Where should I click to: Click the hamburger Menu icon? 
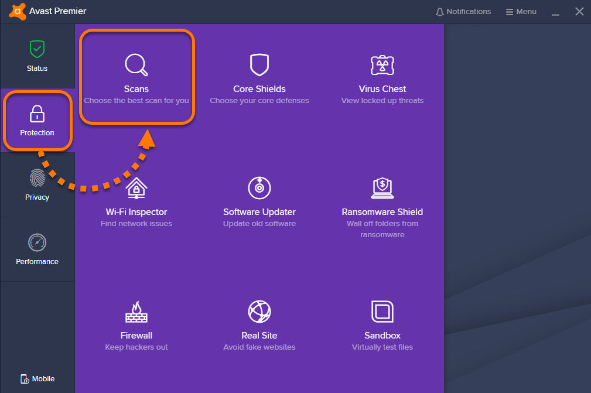click(x=509, y=12)
